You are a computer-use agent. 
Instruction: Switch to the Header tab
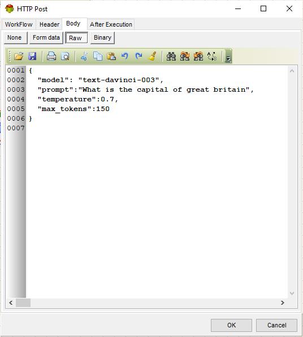(x=49, y=24)
